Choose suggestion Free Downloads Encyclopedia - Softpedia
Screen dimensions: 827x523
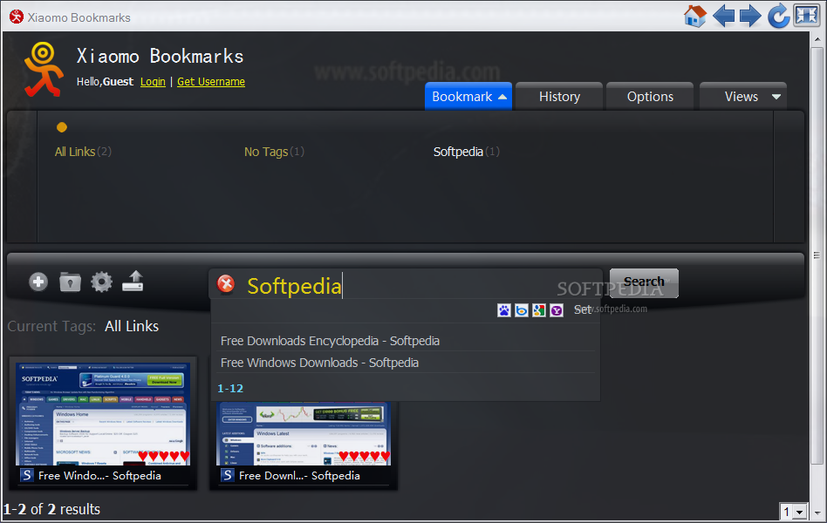point(330,341)
